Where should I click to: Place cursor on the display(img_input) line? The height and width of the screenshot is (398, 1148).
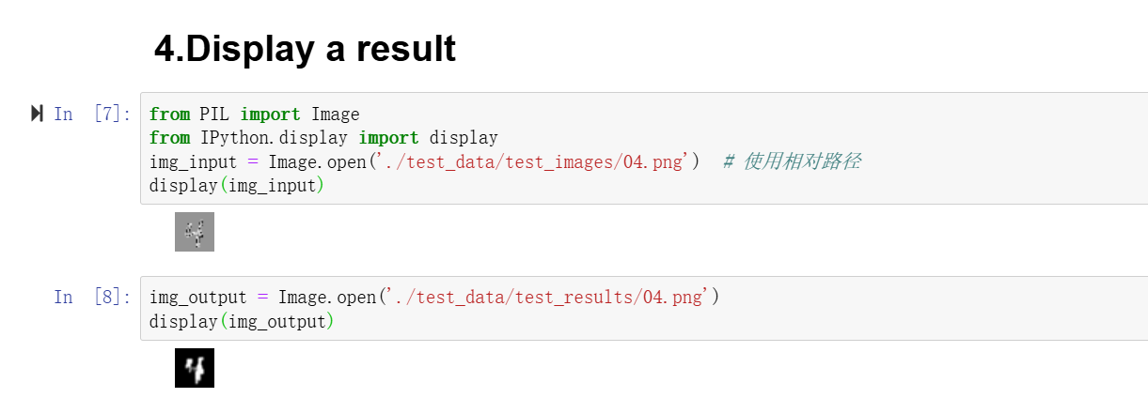(236, 185)
